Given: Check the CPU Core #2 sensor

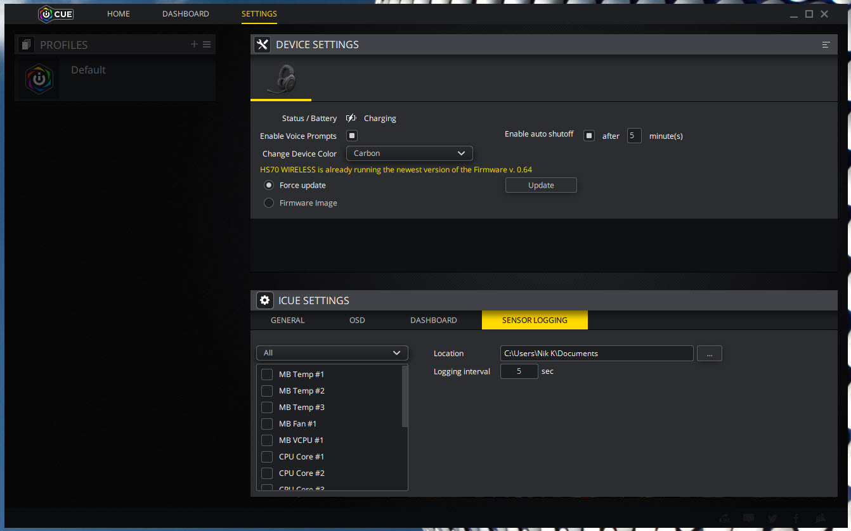Looking at the screenshot, I should (267, 473).
